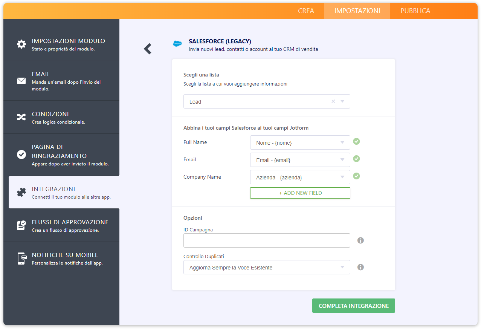Switch to the PUBBLICA tab

coord(415,11)
